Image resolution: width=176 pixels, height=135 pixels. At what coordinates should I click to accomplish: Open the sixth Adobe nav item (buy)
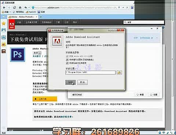click(75, 22)
